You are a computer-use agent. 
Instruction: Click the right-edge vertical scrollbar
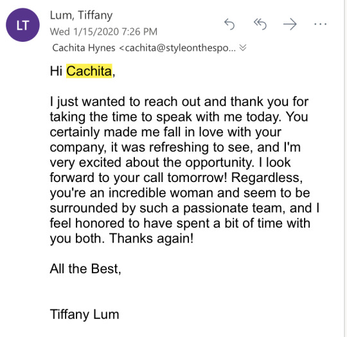click(x=344, y=168)
